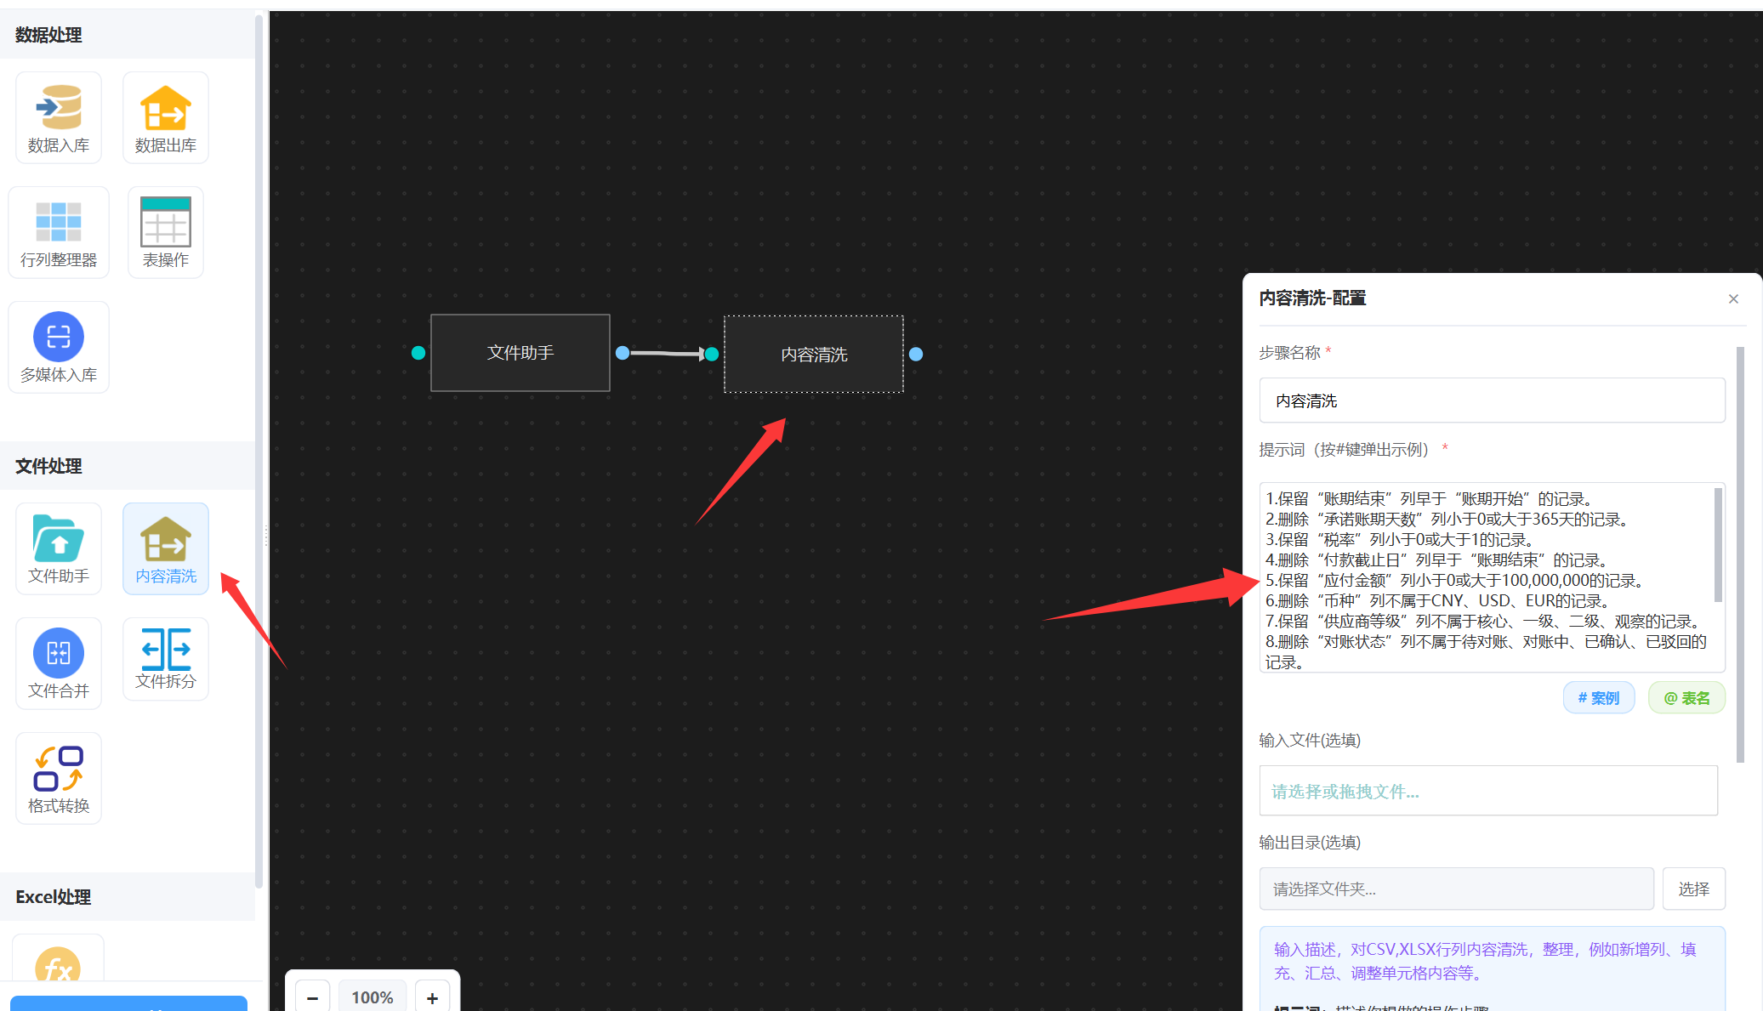Click the 输入文件 selection field

[x=1487, y=791]
